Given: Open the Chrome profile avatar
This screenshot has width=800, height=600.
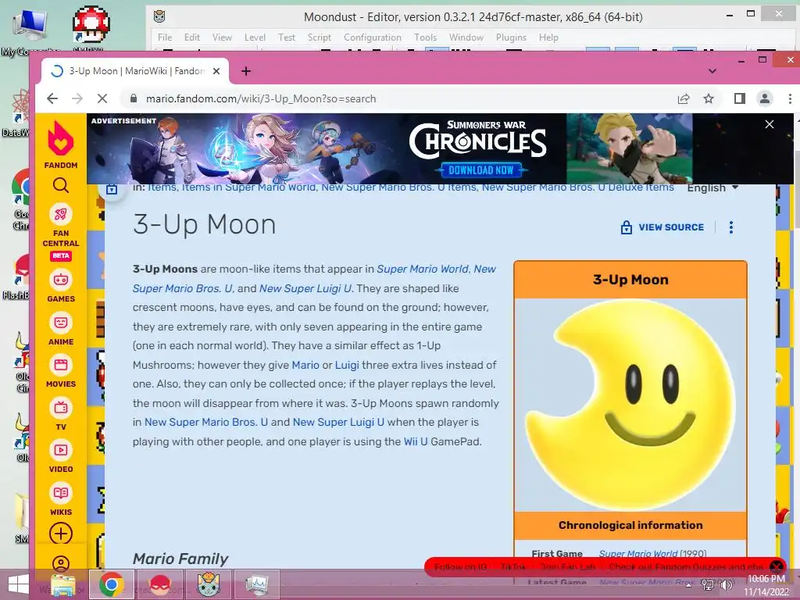Looking at the screenshot, I should (765, 98).
